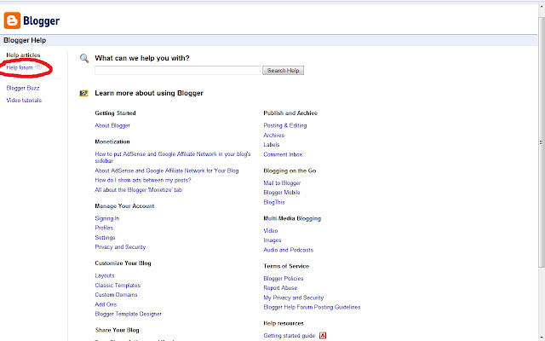
Task: Open the Layouts help link
Action: click(x=105, y=275)
